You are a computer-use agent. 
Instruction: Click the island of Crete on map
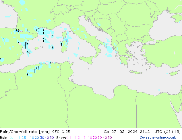pyautogui.click(x=136, y=72)
